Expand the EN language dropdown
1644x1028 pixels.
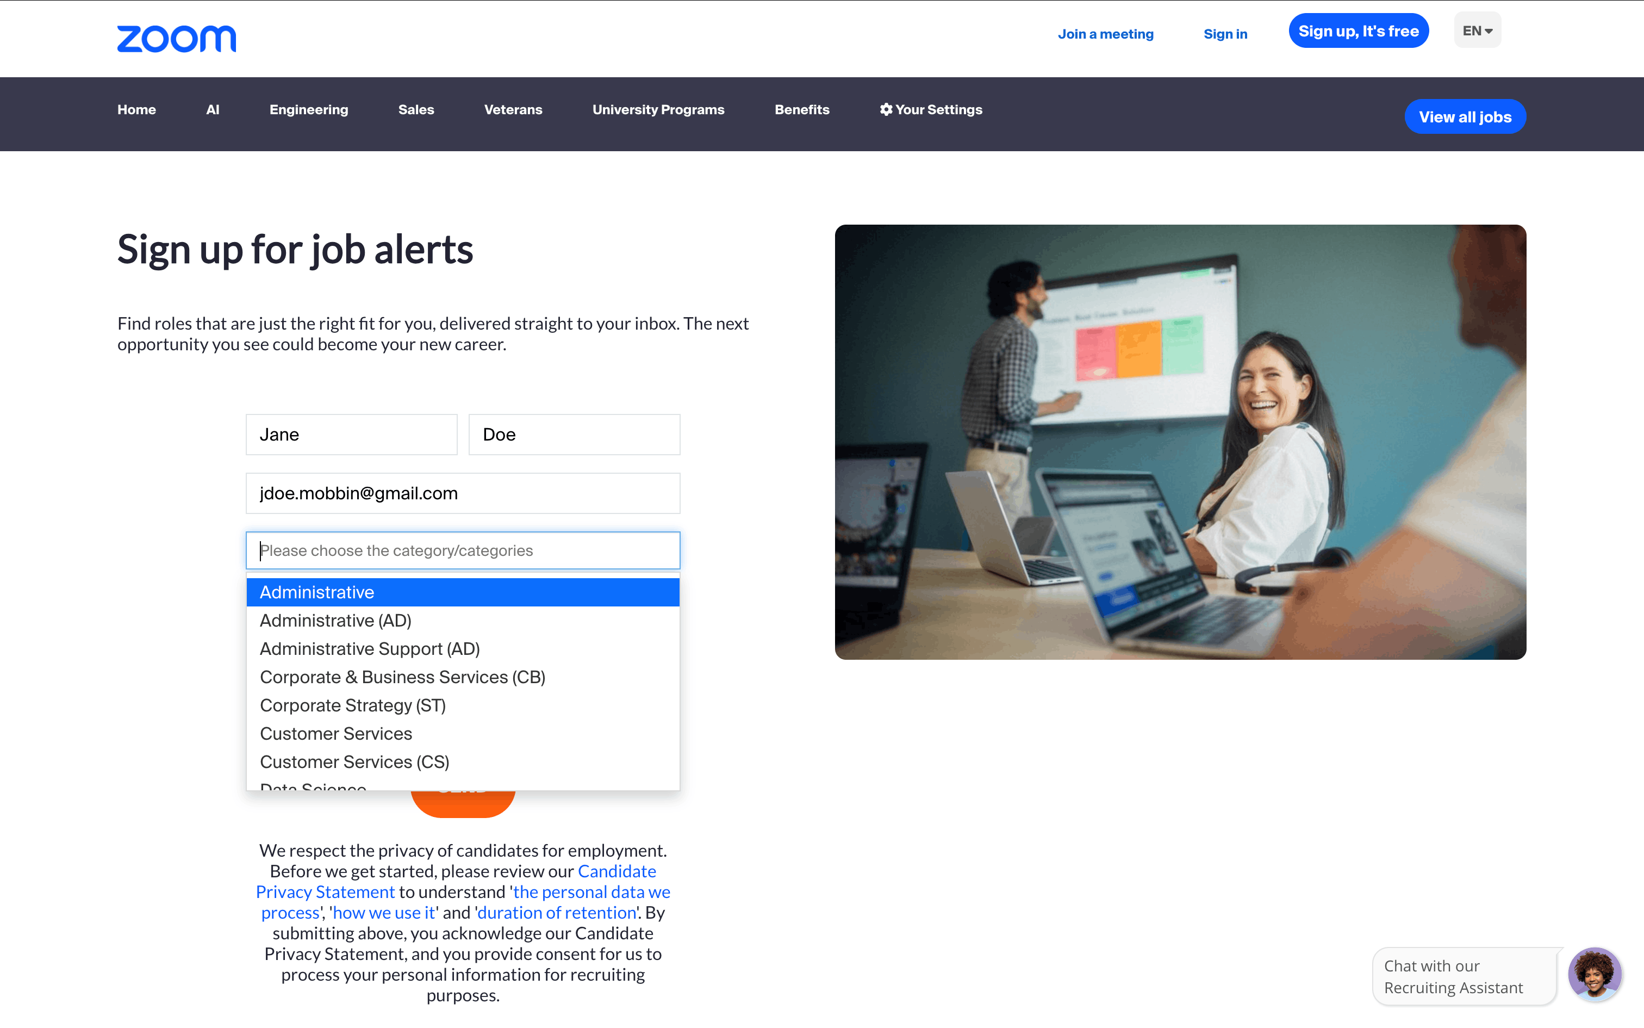[x=1477, y=30]
